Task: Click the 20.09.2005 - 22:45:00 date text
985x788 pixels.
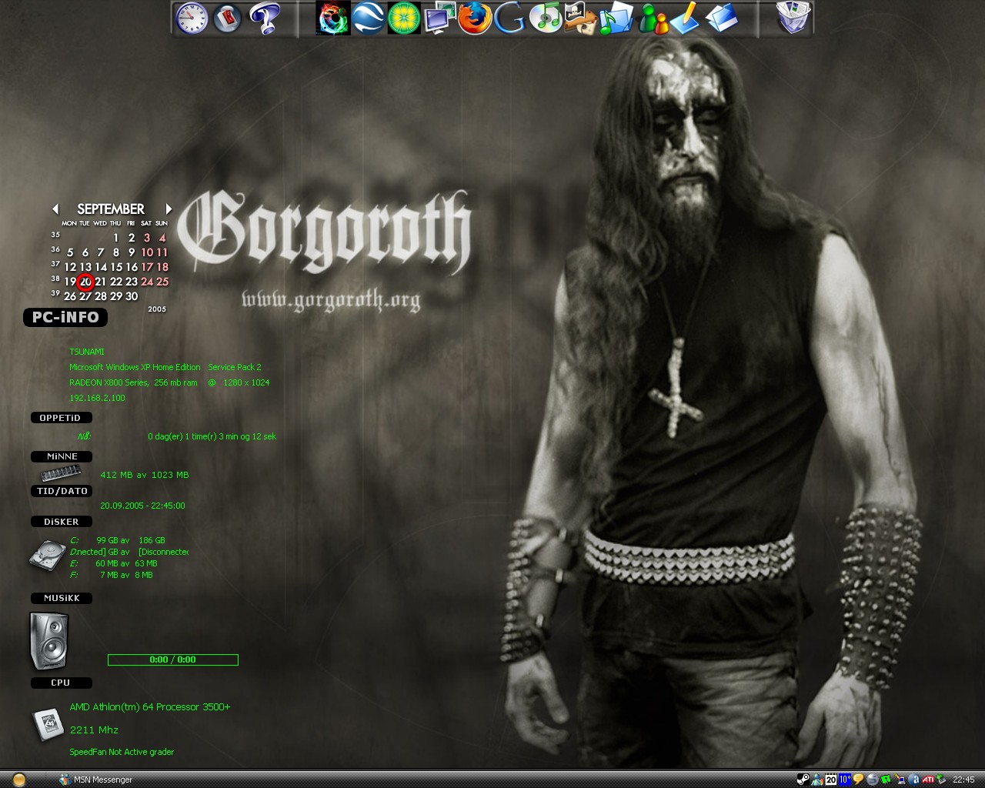Action: [142, 506]
